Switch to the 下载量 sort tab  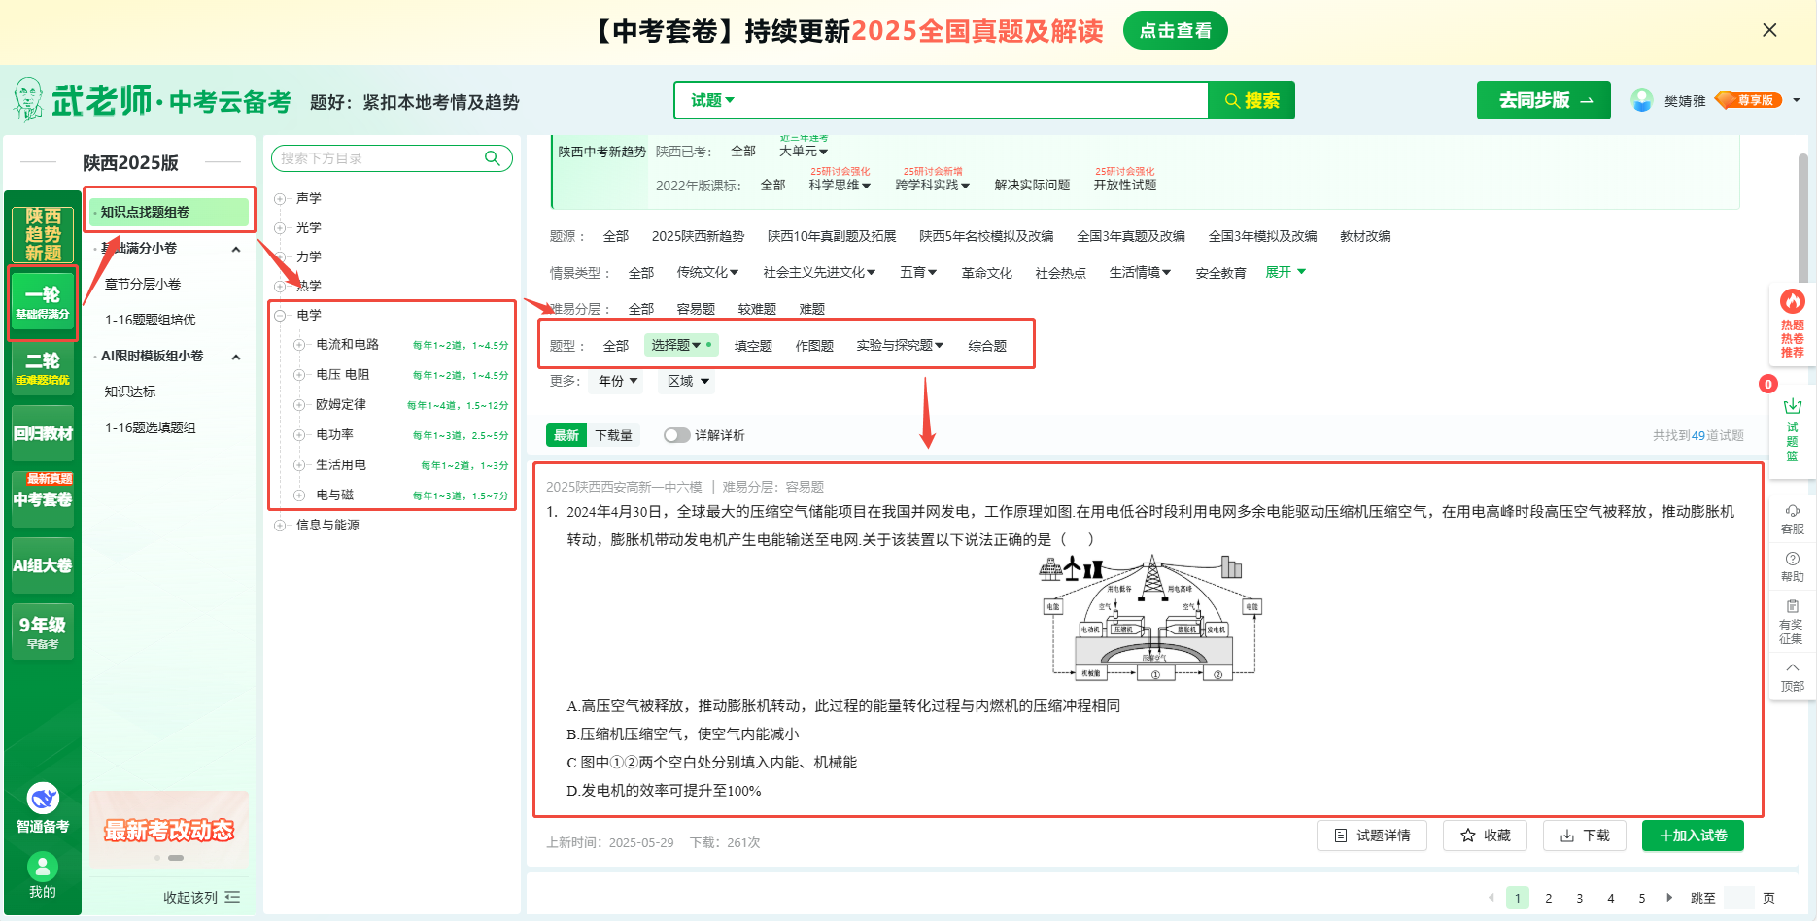(613, 435)
